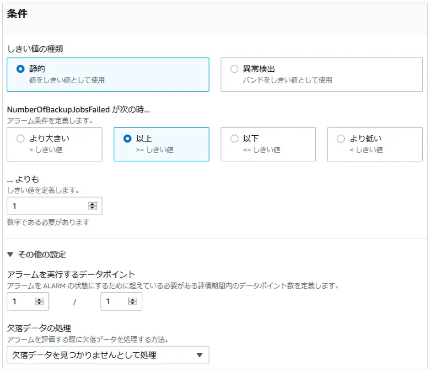430x372 pixels.
Task: Click the second datapoints stepper arrows
Action: click(x=132, y=301)
